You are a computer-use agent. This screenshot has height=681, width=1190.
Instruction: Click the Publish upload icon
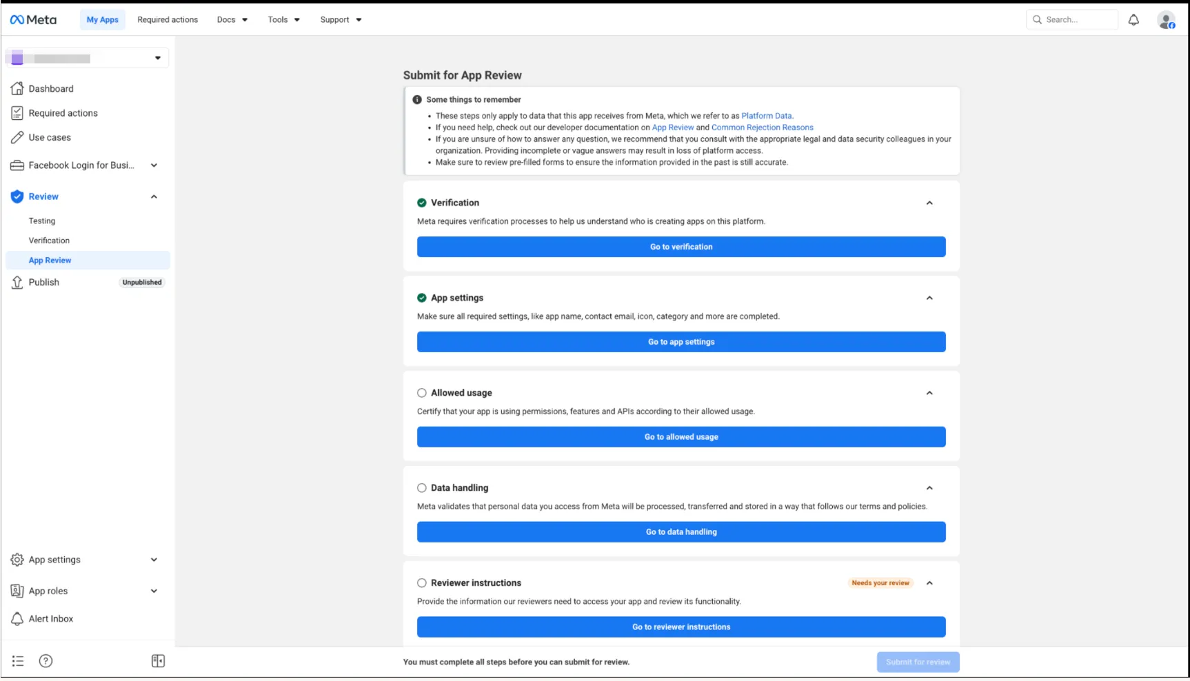pyautogui.click(x=17, y=283)
